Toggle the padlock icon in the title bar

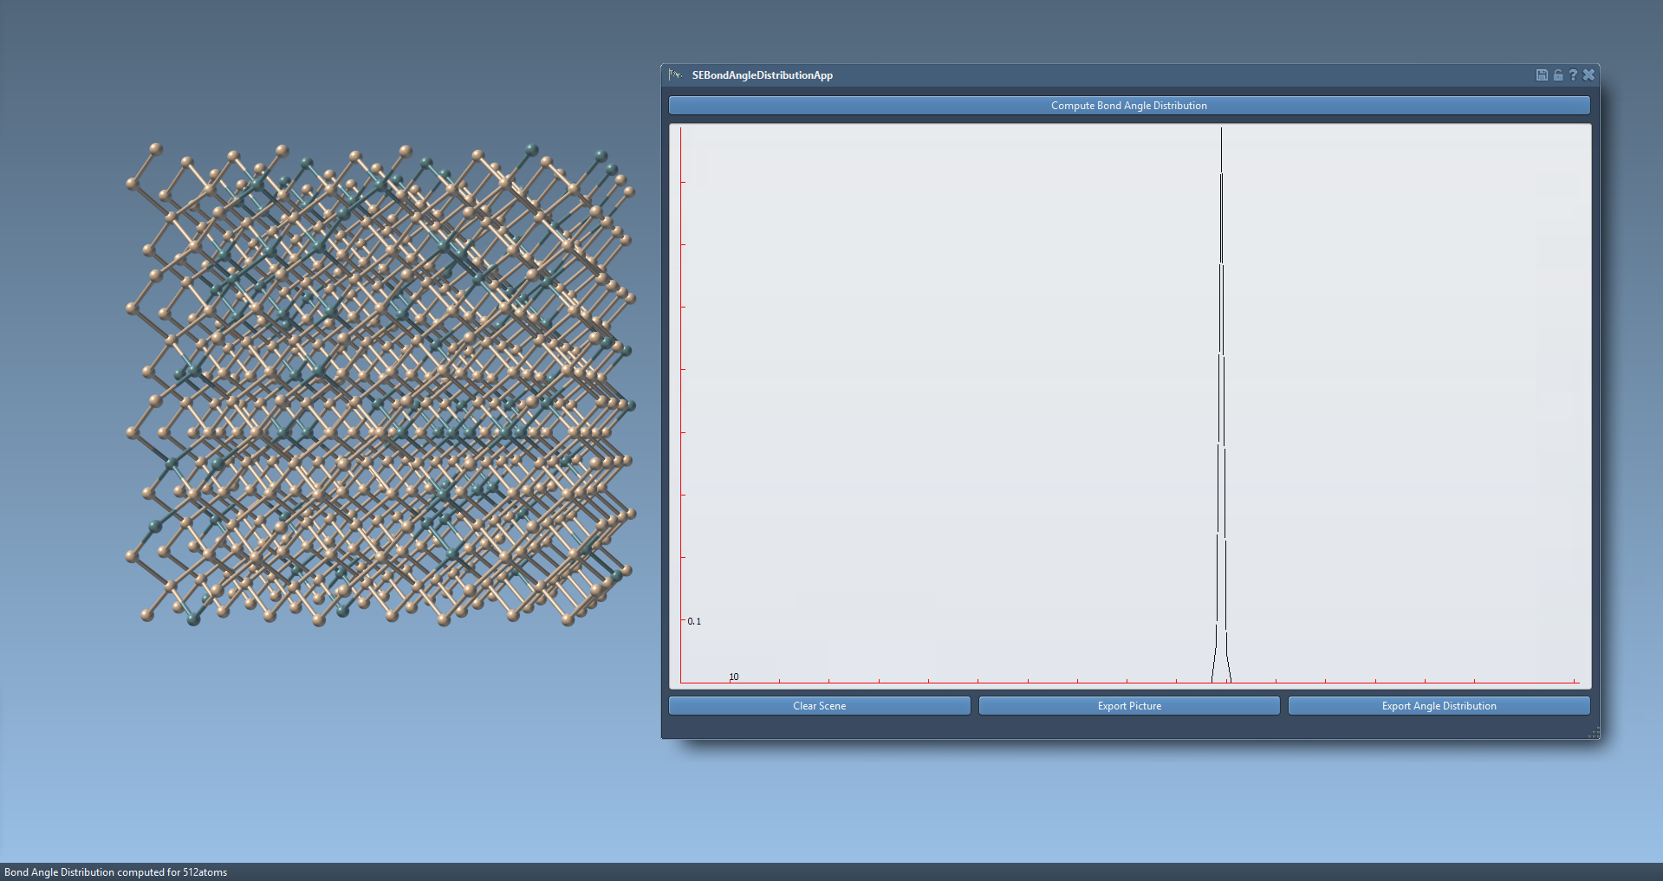pyautogui.click(x=1557, y=75)
